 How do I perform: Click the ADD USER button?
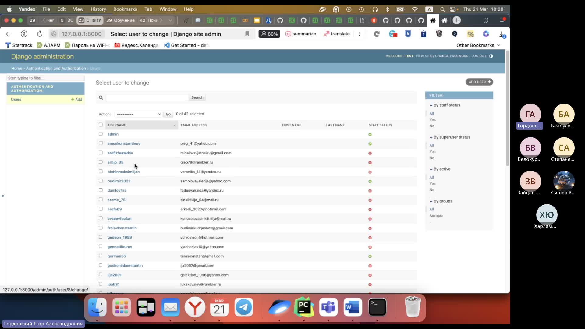[x=479, y=82]
